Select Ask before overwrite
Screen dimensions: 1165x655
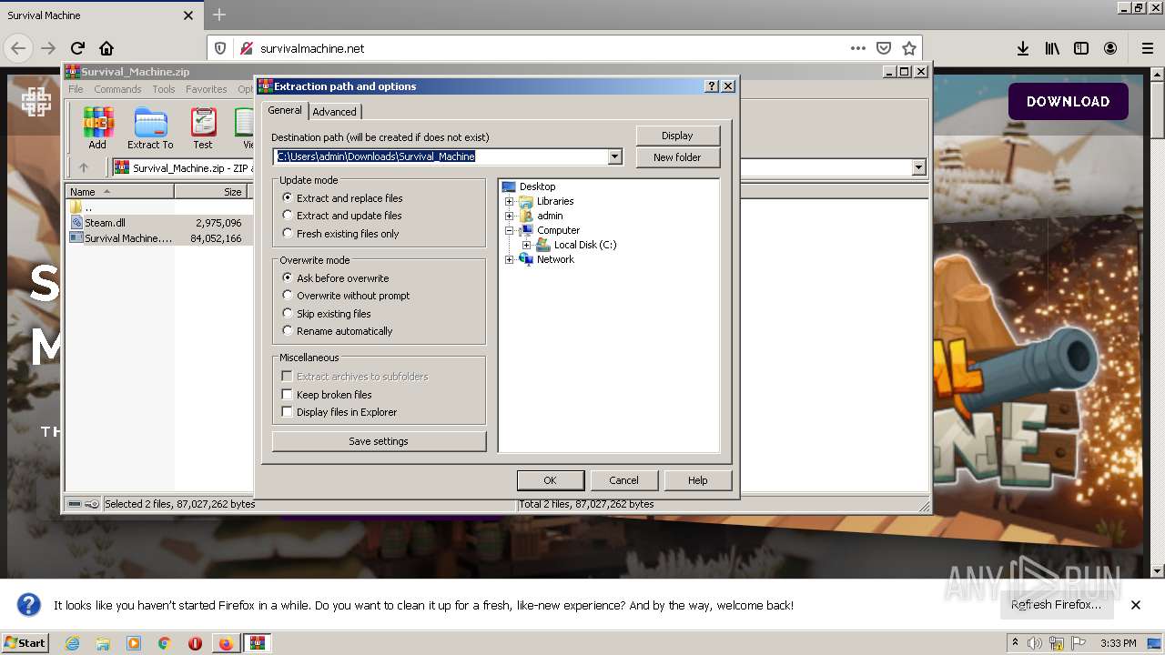(335, 278)
